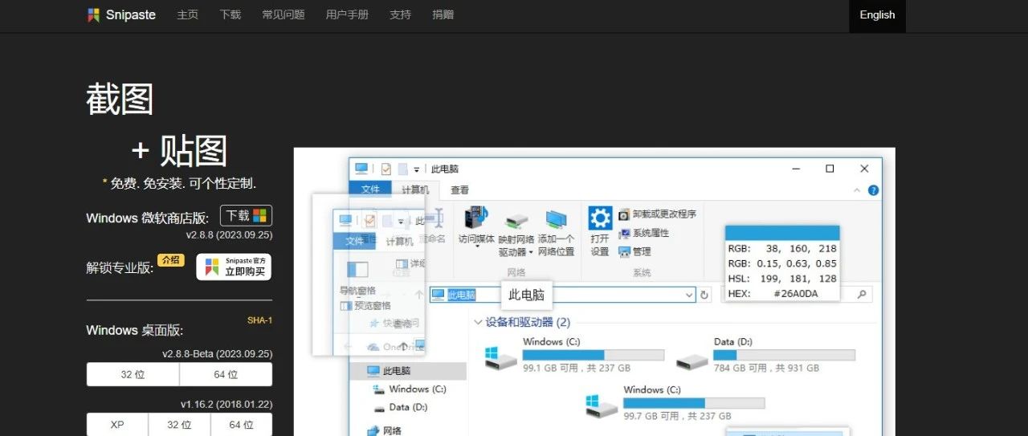
Task: Download the v1.16.2 XP build
Action: tap(117, 425)
